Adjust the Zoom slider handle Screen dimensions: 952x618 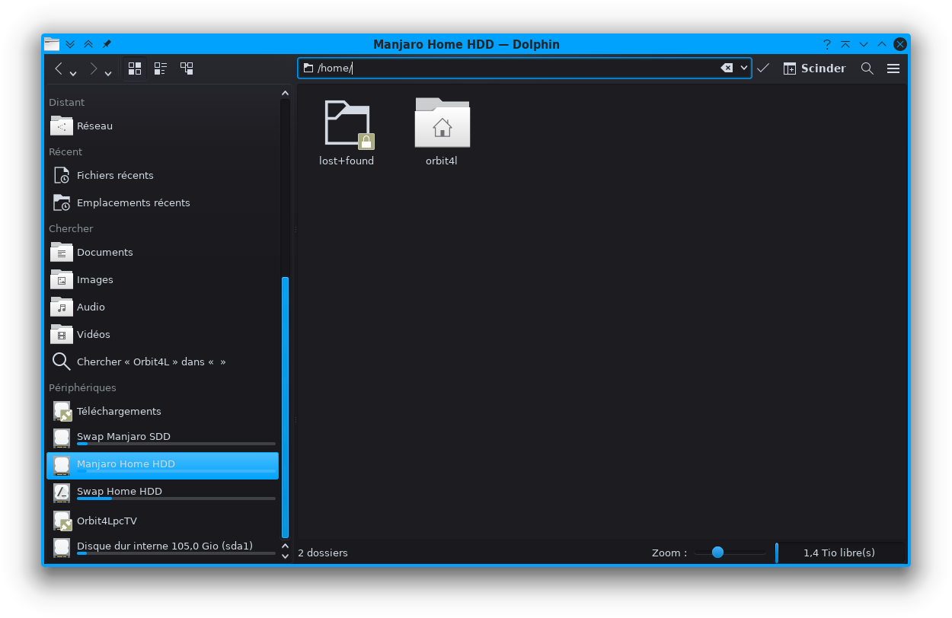pos(717,553)
